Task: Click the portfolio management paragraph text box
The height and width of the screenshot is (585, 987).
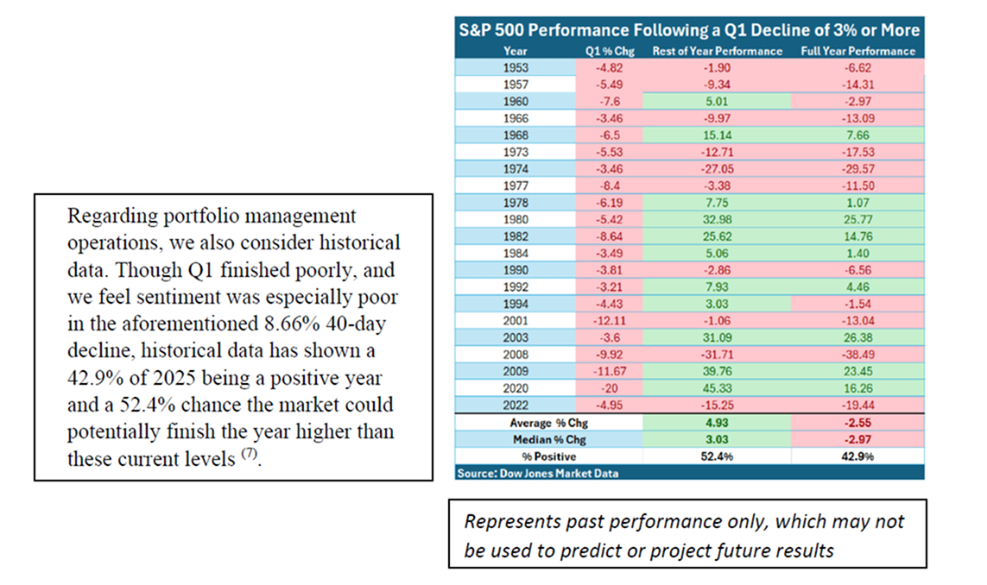Action: [x=233, y=337]
